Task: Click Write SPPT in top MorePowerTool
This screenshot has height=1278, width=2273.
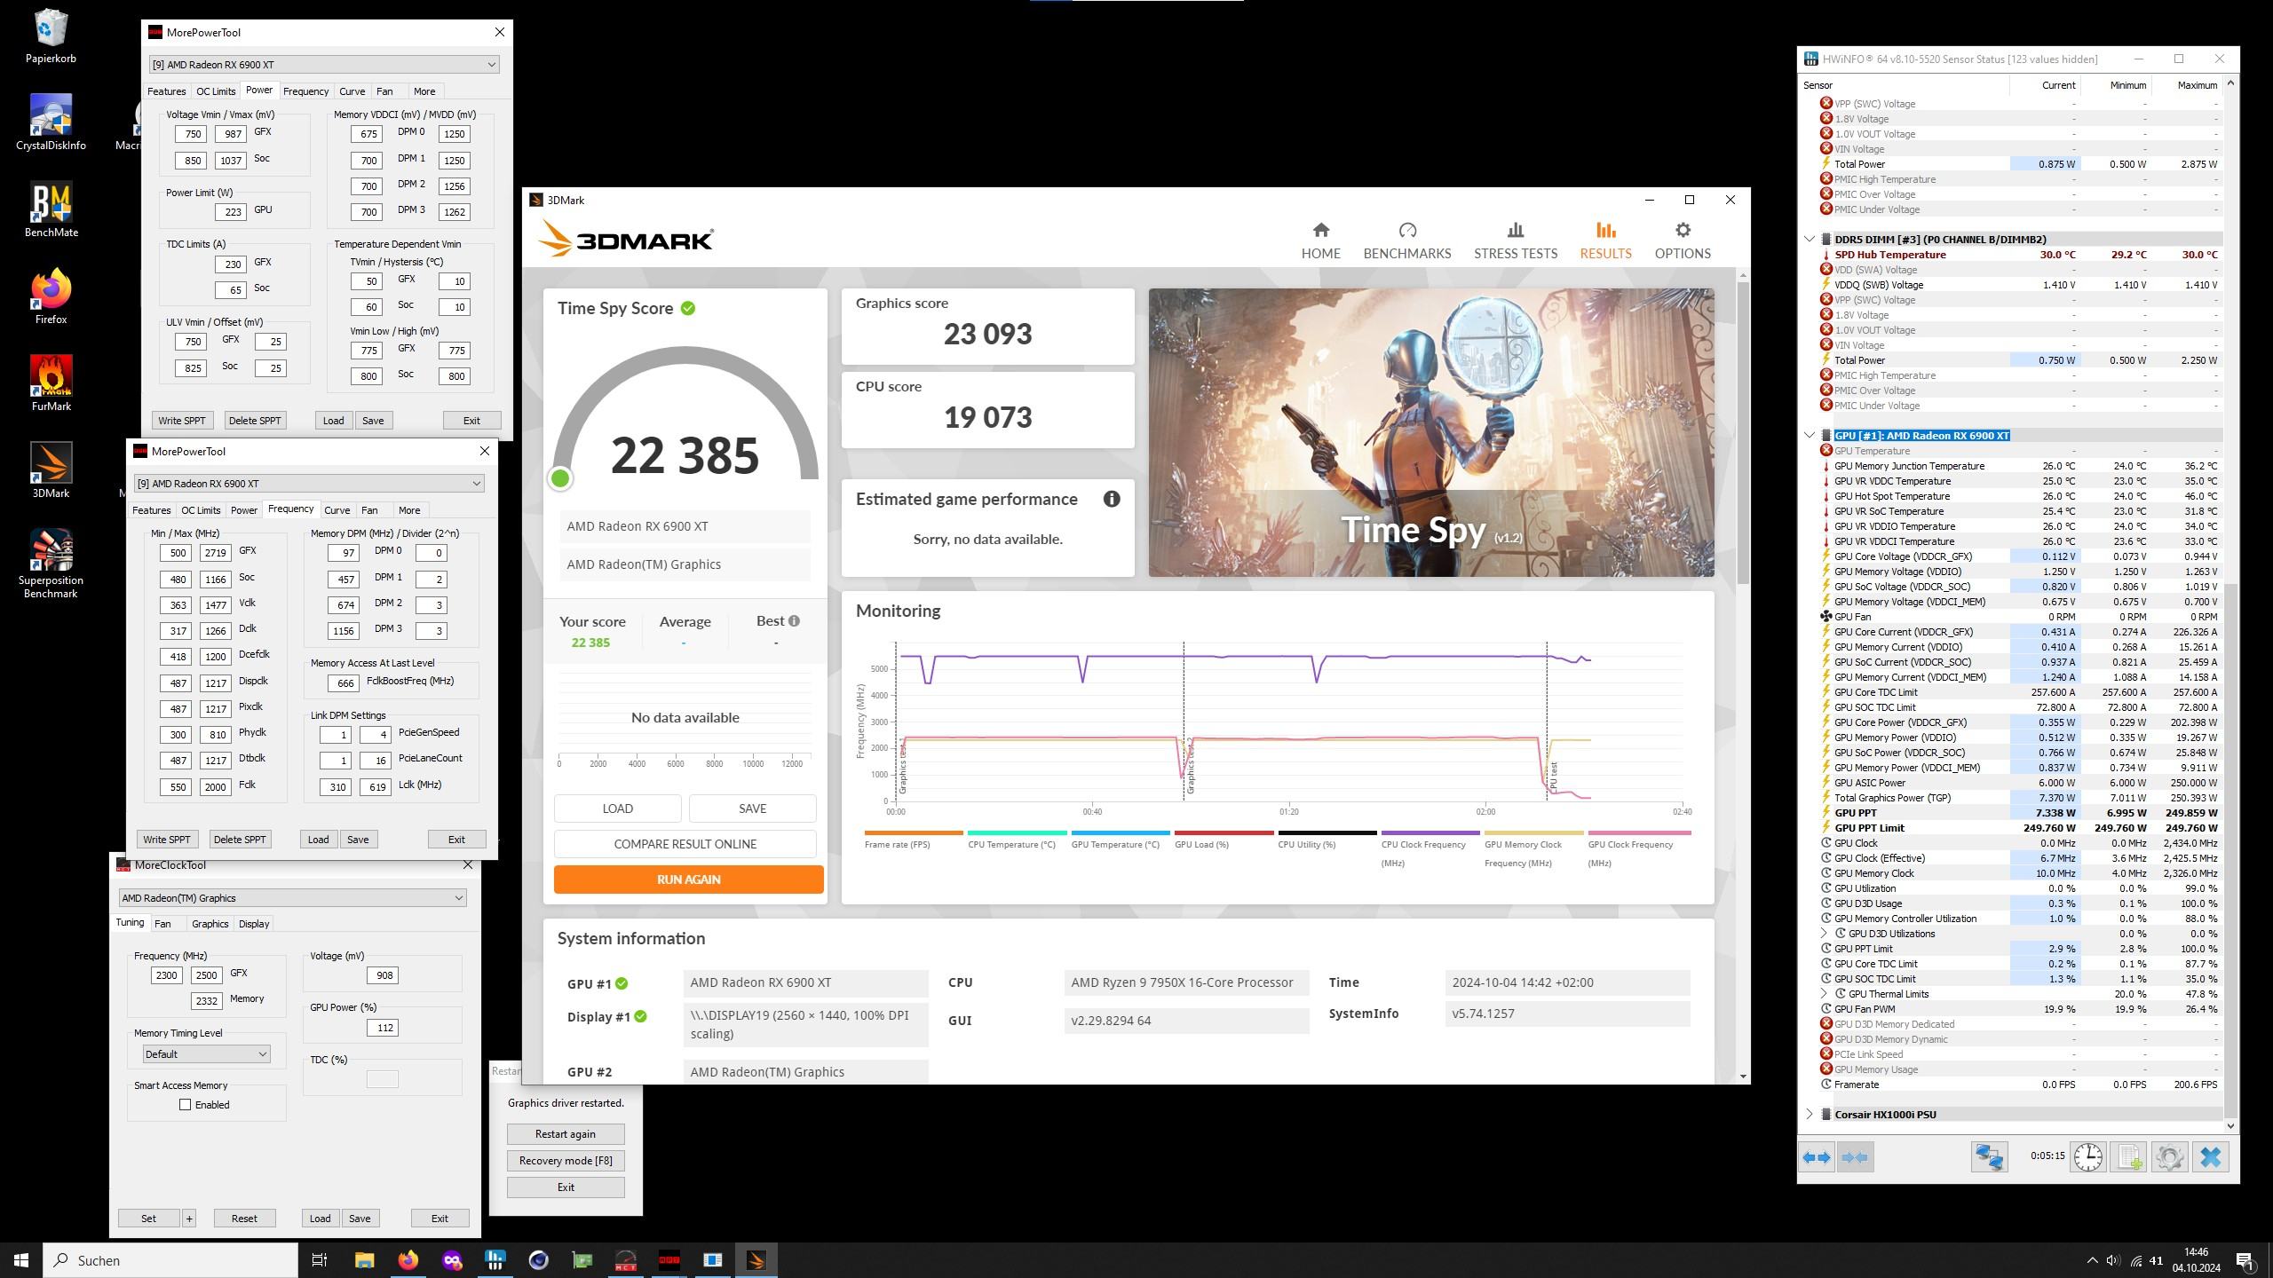Action: point(181,421)
